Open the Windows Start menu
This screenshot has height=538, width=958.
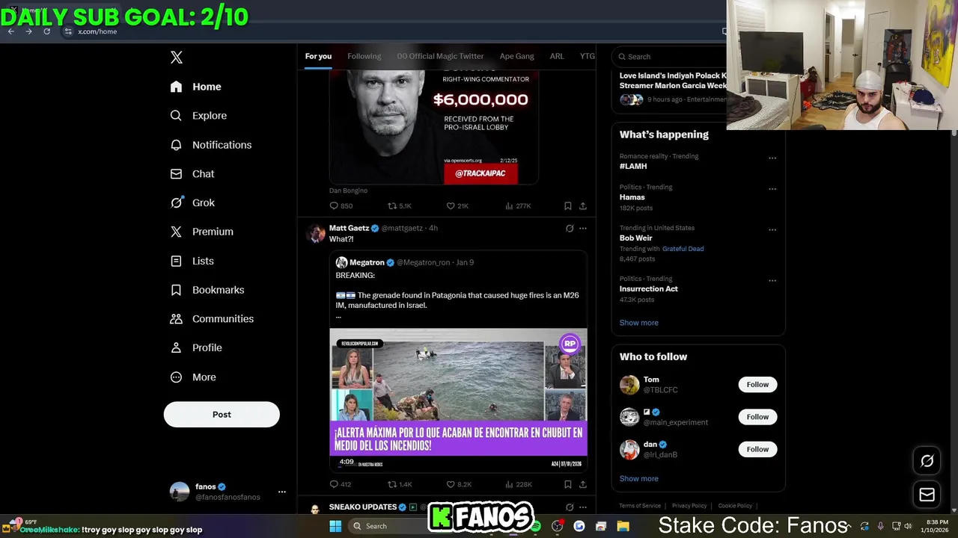coord(335,526)
